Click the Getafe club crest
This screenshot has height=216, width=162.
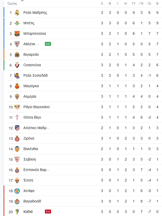coord(17,191)
